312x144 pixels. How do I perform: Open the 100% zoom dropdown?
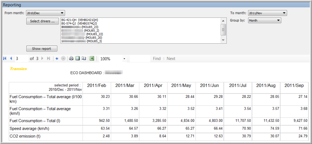(x=113, y=59)
